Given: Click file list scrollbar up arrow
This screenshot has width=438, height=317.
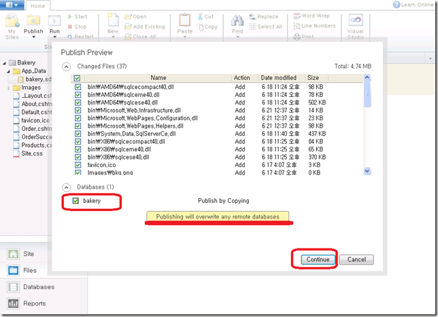Looking at the screenshot, I should click(367, 78).
